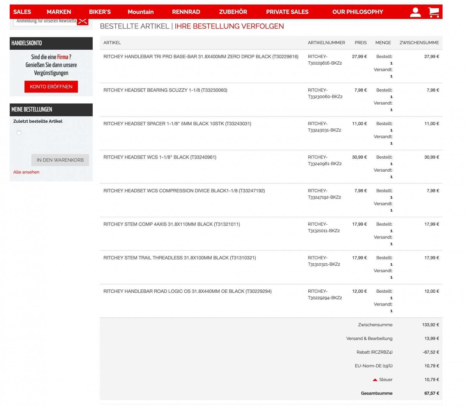Open the user account icon

point(415,12)
